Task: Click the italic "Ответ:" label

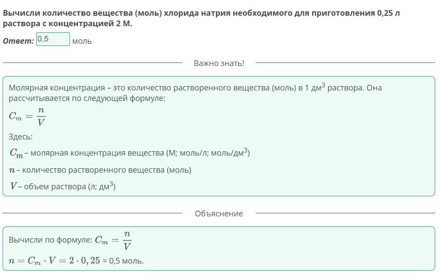Action: [x=18, y=41]
